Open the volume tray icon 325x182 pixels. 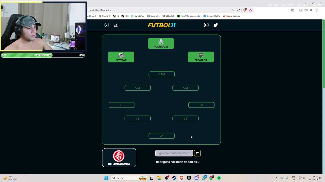(304, 178)
